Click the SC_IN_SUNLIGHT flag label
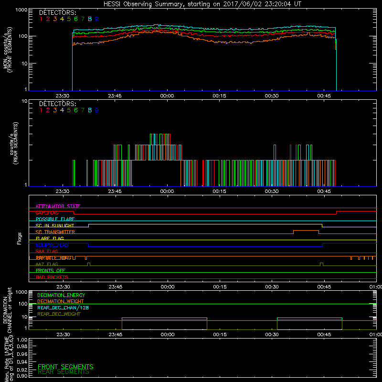The image size is (382, 382). pyautogui.click(x=55, y=225)
